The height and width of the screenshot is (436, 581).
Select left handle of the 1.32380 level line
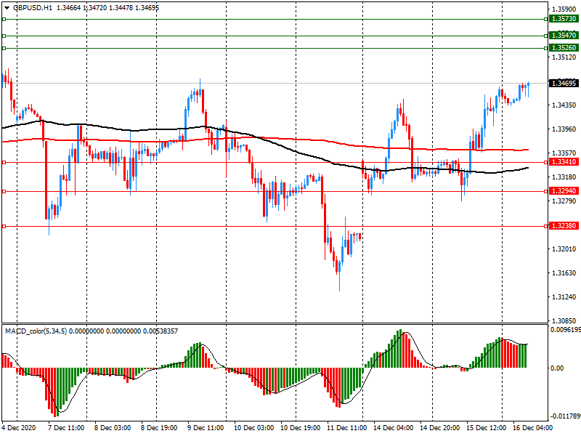tap(4, 226)
